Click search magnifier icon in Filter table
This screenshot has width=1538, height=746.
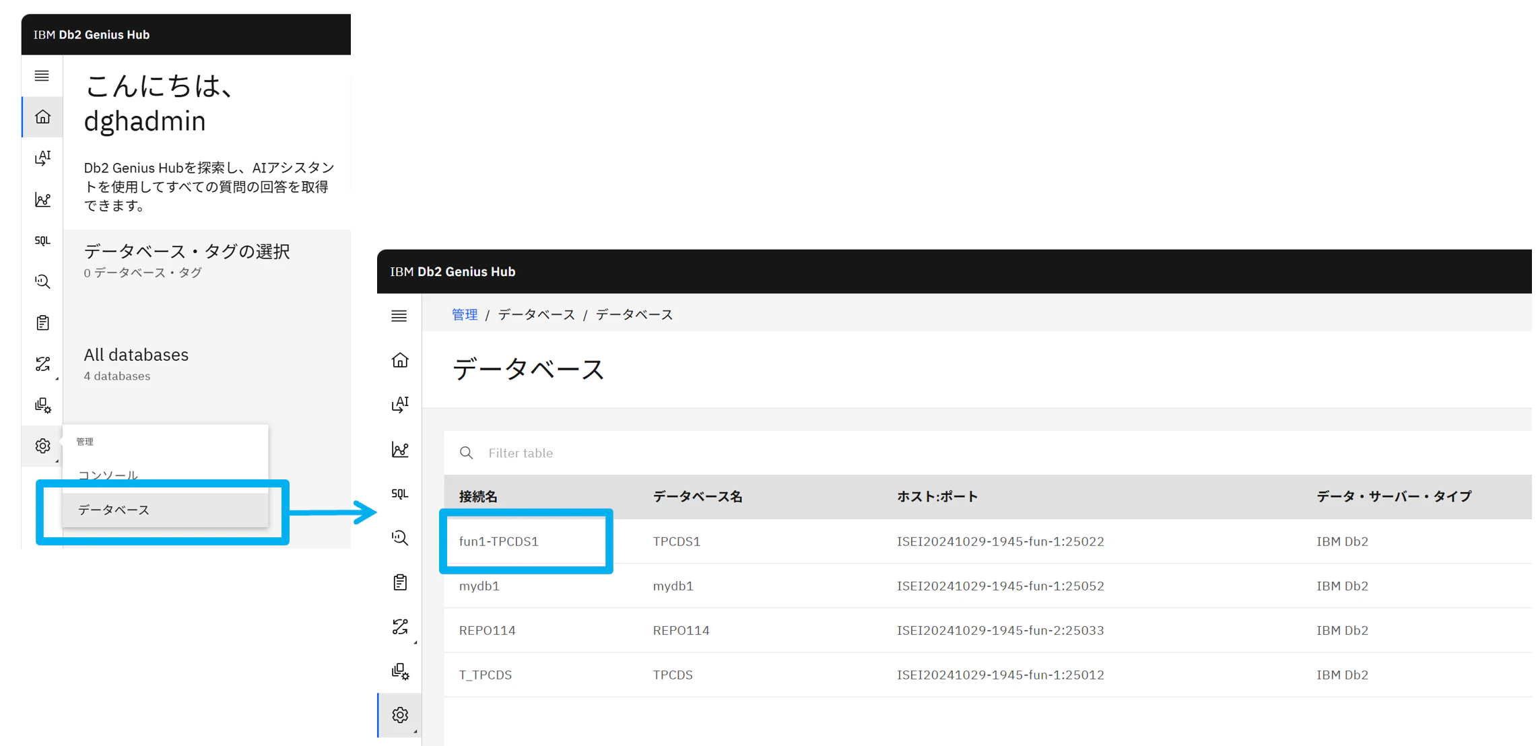point(466,453)
